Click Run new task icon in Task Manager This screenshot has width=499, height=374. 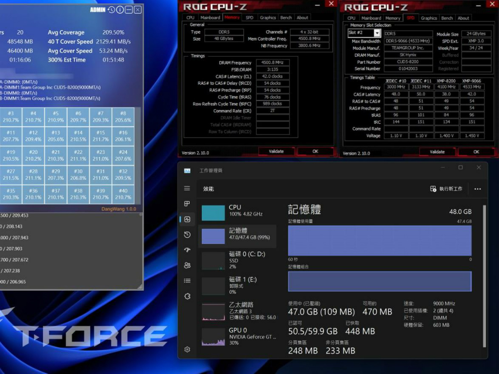pos(433,189)
